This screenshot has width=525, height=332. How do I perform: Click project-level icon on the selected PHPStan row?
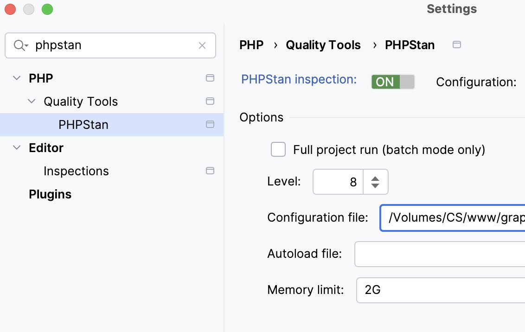(x=210, y=124)
